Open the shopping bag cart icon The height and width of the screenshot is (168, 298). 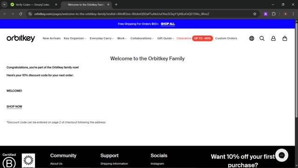pyautogui.click(x=284, y=38)
